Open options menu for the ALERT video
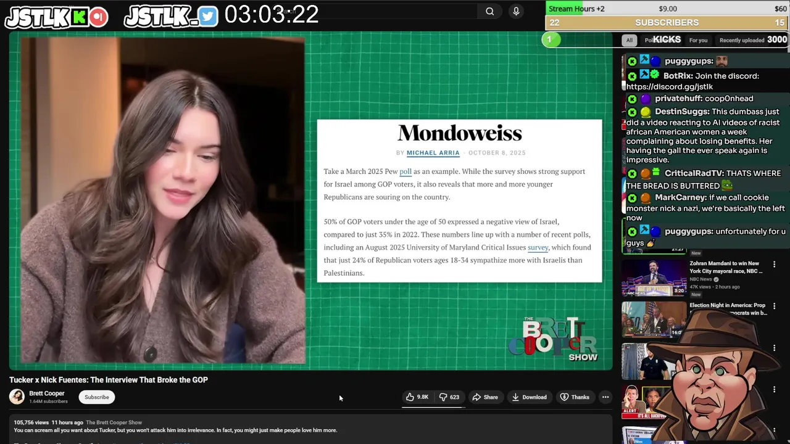 click(774, 390)
